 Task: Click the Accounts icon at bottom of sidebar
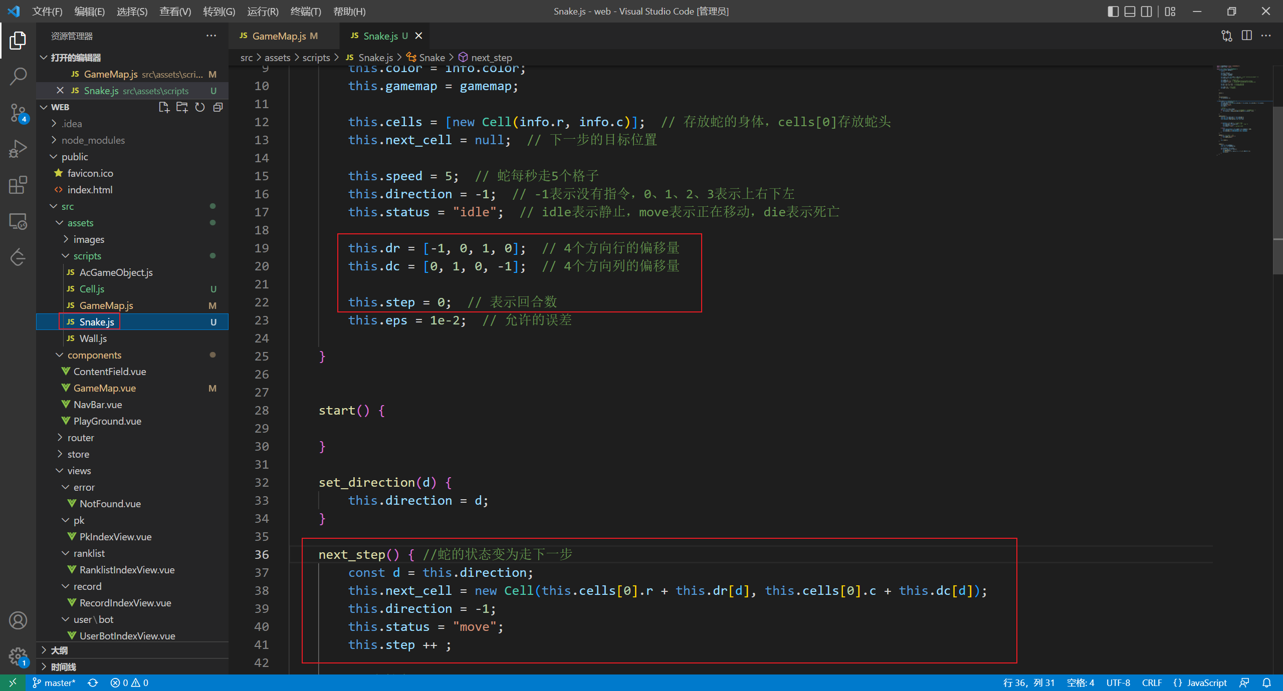(18, 619)
